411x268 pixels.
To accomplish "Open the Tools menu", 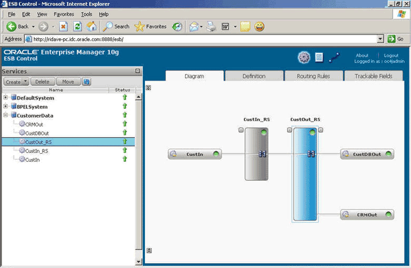I will click(87, 14).
